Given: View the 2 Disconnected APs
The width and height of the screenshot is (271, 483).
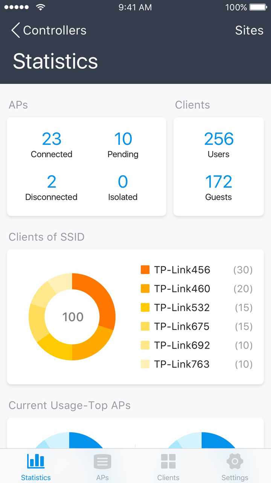Looking at the screenshot, I should pyautogui.click(x=51, y=188).
